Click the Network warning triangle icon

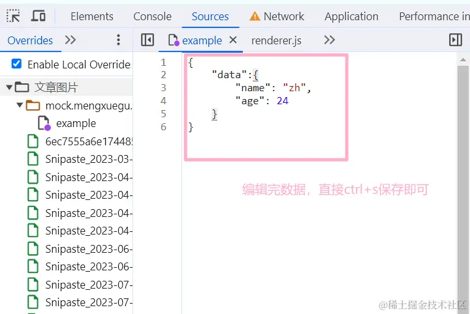[x=255, y=16]
